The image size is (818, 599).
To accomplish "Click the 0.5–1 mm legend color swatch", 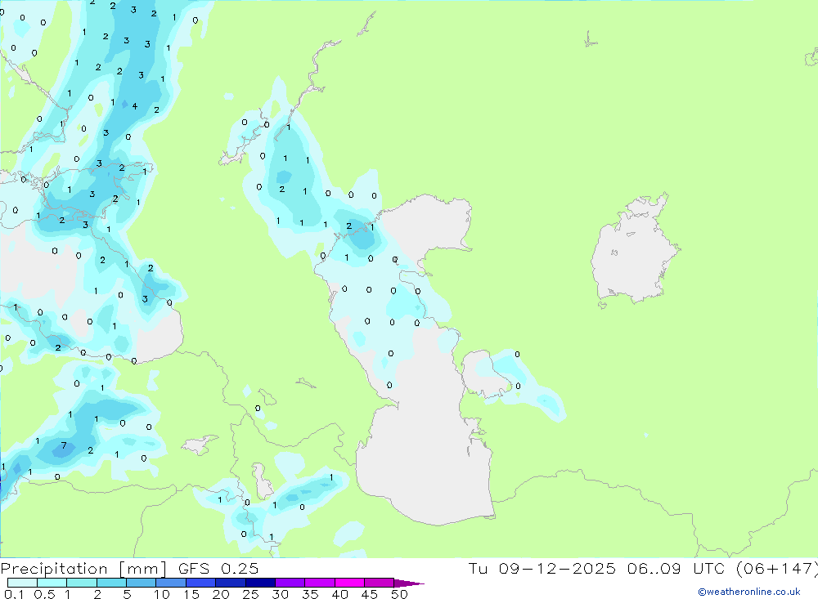I will (52, 583).
